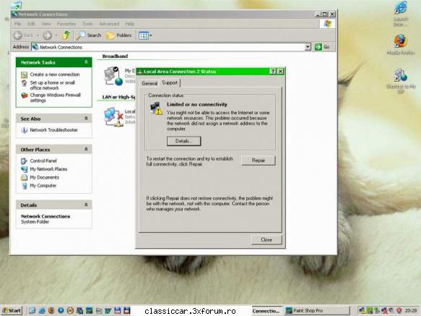
Task: Click the Up folder toolbar icon
Action: tap(66, 35)
